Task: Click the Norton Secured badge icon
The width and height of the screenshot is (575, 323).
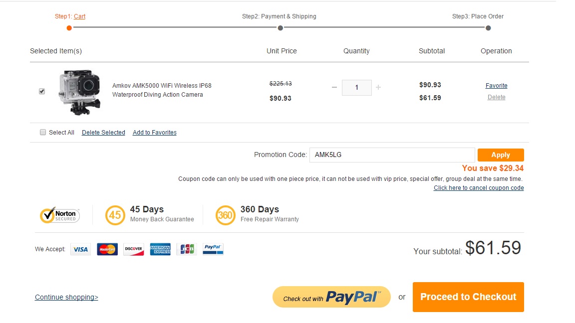Action: tap(60, 215)
